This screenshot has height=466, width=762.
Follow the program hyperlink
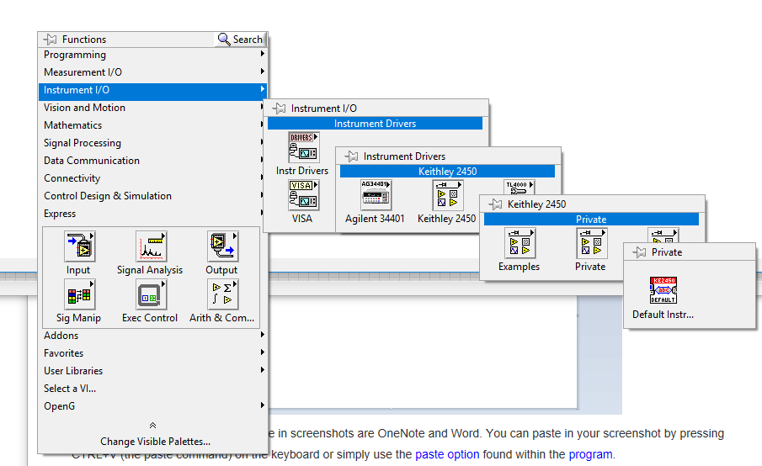click(x=590, y=454)
